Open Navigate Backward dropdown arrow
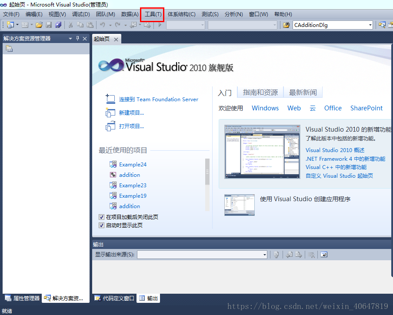 [140, 25]
